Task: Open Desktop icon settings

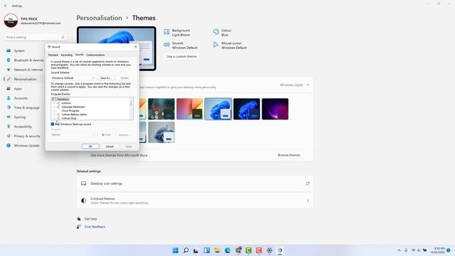Action: [195, 183]
